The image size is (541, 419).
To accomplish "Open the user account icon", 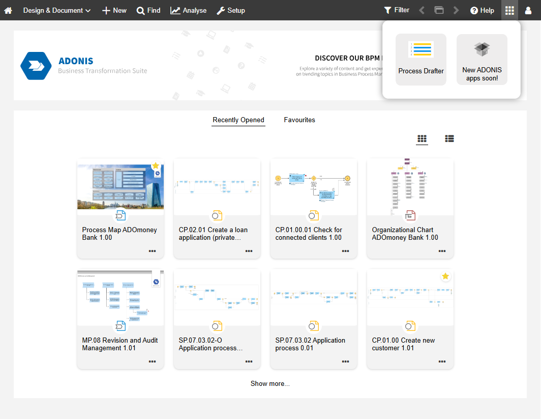I will tap(528, 10).
